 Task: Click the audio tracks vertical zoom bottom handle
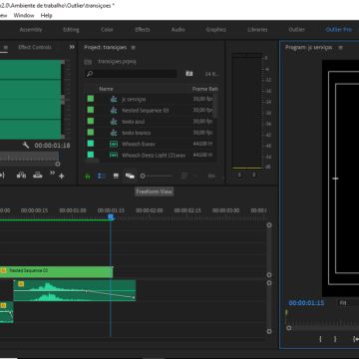tap(269, 331)
